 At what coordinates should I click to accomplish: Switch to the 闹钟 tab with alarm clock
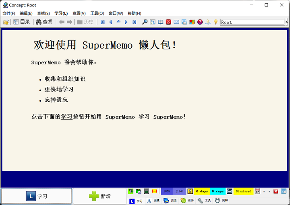tap(221, 201)
